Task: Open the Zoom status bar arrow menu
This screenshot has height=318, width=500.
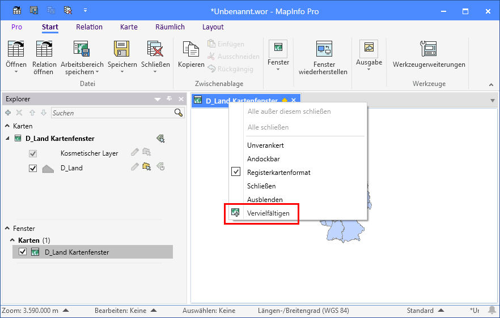Action: point(66,310)
